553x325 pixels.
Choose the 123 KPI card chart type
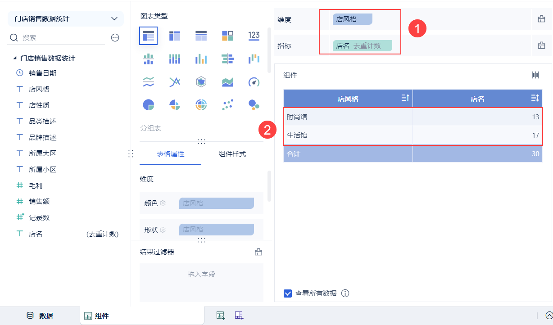[x=254, y=35]
